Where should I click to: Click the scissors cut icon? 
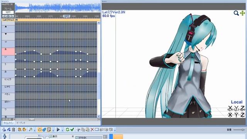point(78,130)
